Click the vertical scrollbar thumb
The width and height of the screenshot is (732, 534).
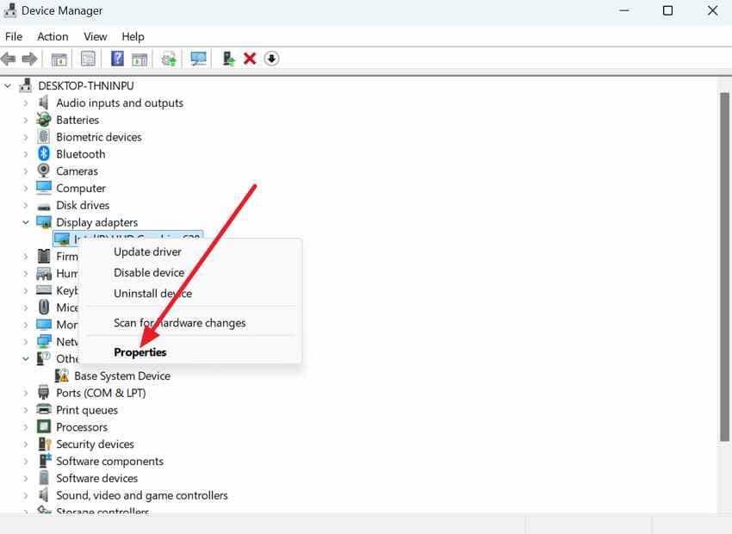click(x=724, y=267)
